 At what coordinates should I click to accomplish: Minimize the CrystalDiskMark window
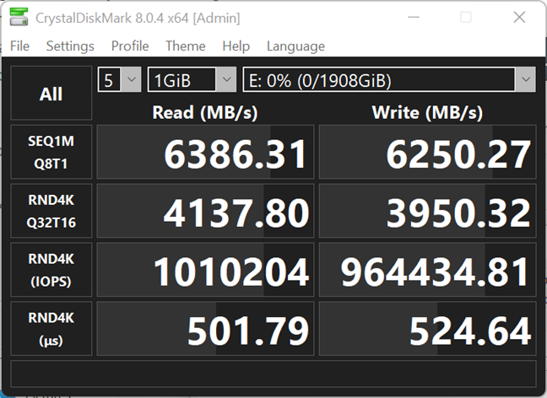pyautogui.click(x=414, y=17)
